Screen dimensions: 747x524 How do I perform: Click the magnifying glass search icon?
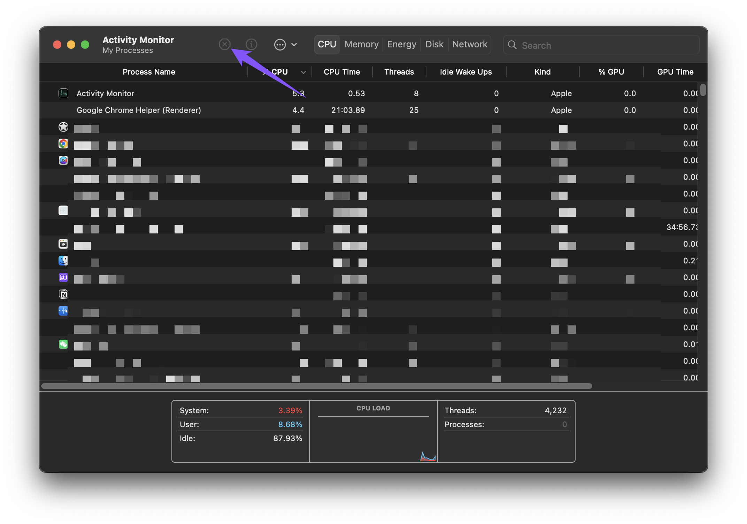(512, 45)
